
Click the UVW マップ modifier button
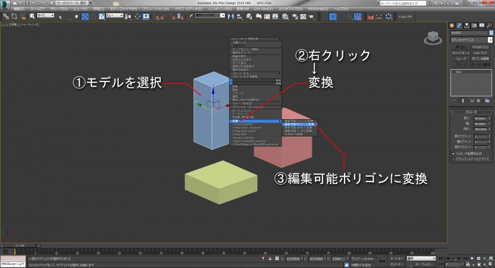point(481,52)
